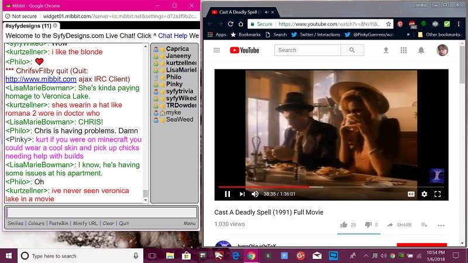The width and height of the screenshot is (468, 263).
Task: Open Microsoft Edge from taskbar
Action: pos(236,256)
